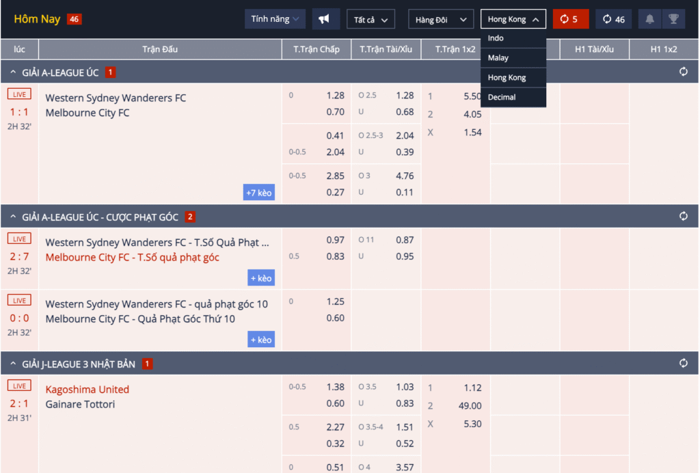
Task: Click the megaphone announcements icon
Action: click(x=325, y=19)
